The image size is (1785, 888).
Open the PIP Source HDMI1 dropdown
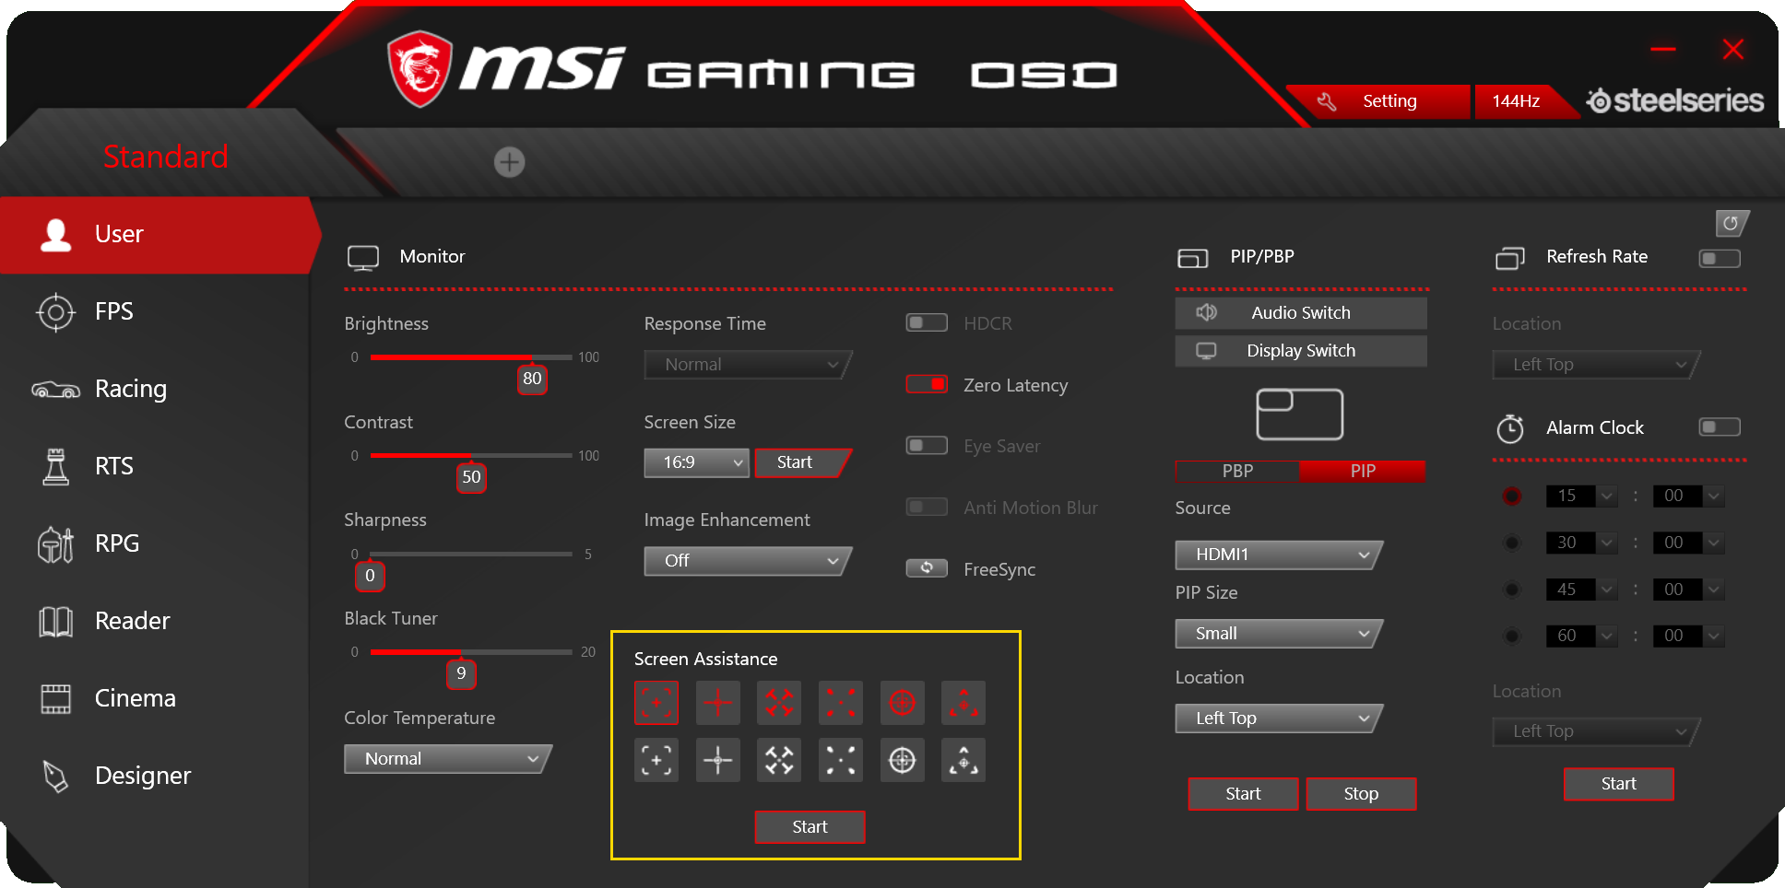[x=1279, y=555]
